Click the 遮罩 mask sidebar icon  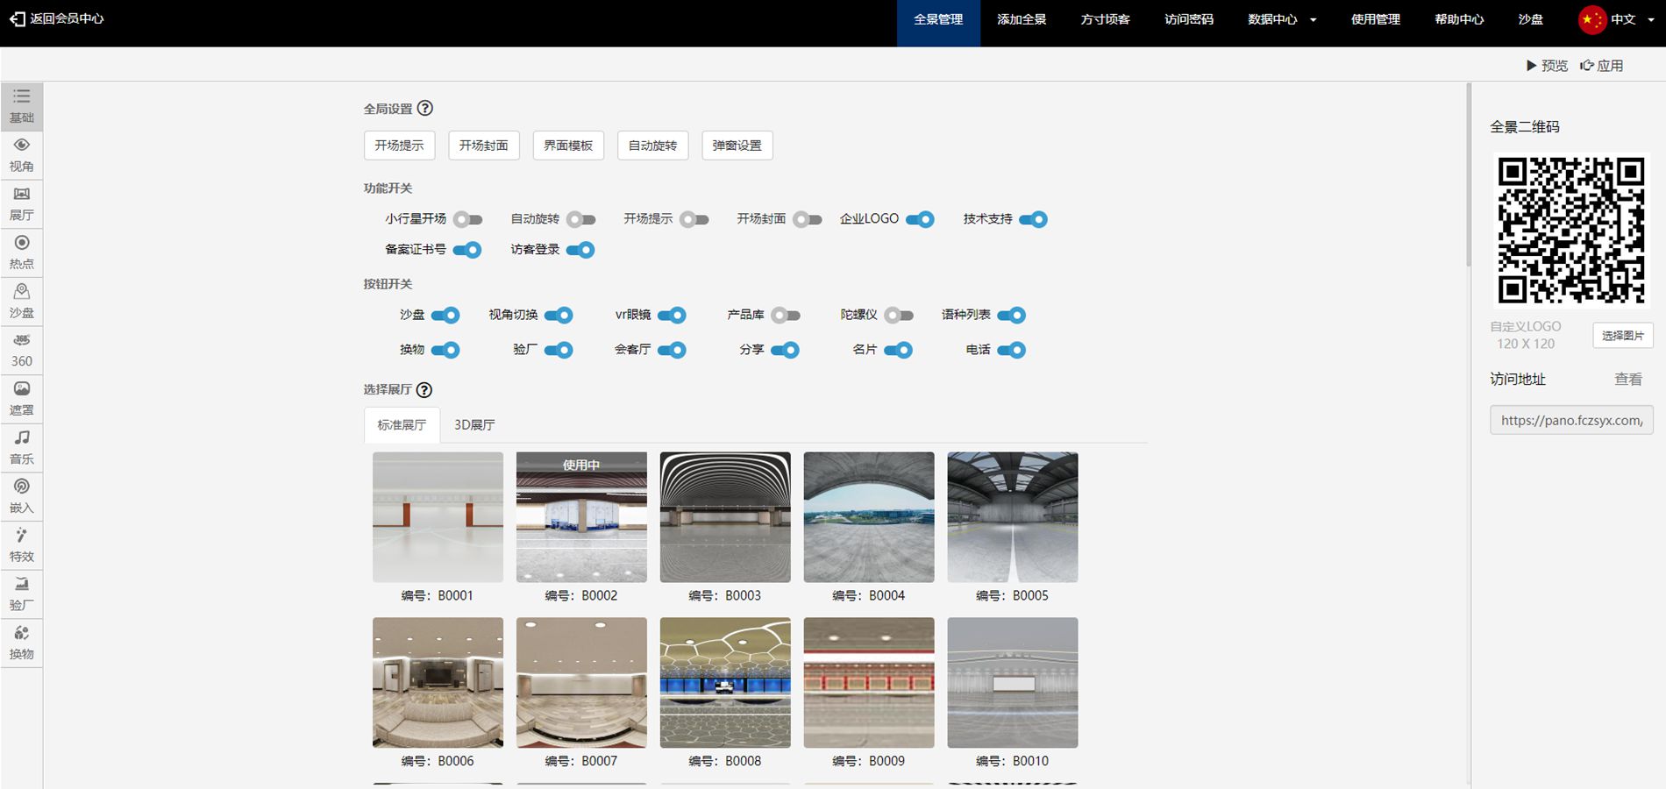22,398
